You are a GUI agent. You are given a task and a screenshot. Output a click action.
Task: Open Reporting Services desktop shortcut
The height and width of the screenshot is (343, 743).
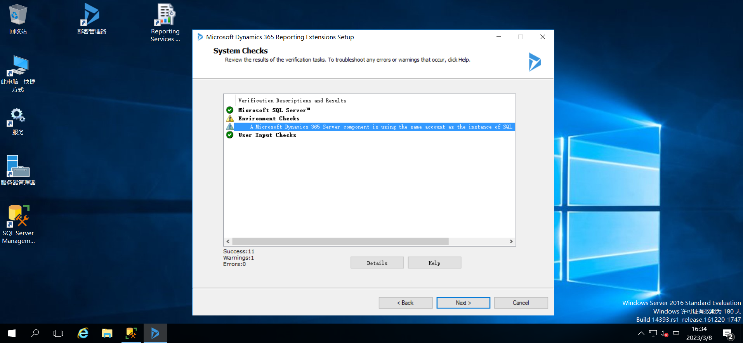(165, 23)
